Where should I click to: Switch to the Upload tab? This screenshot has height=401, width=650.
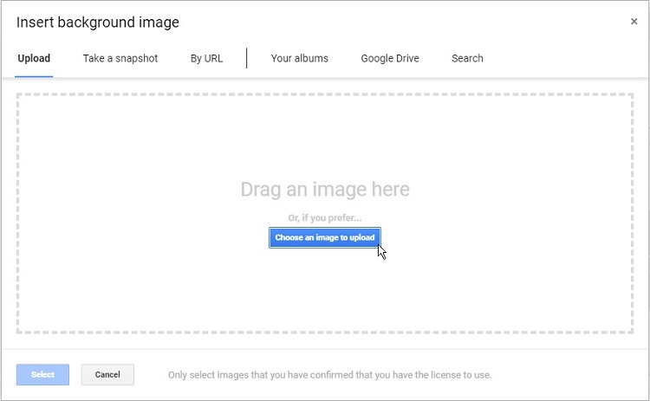[34, 58]
